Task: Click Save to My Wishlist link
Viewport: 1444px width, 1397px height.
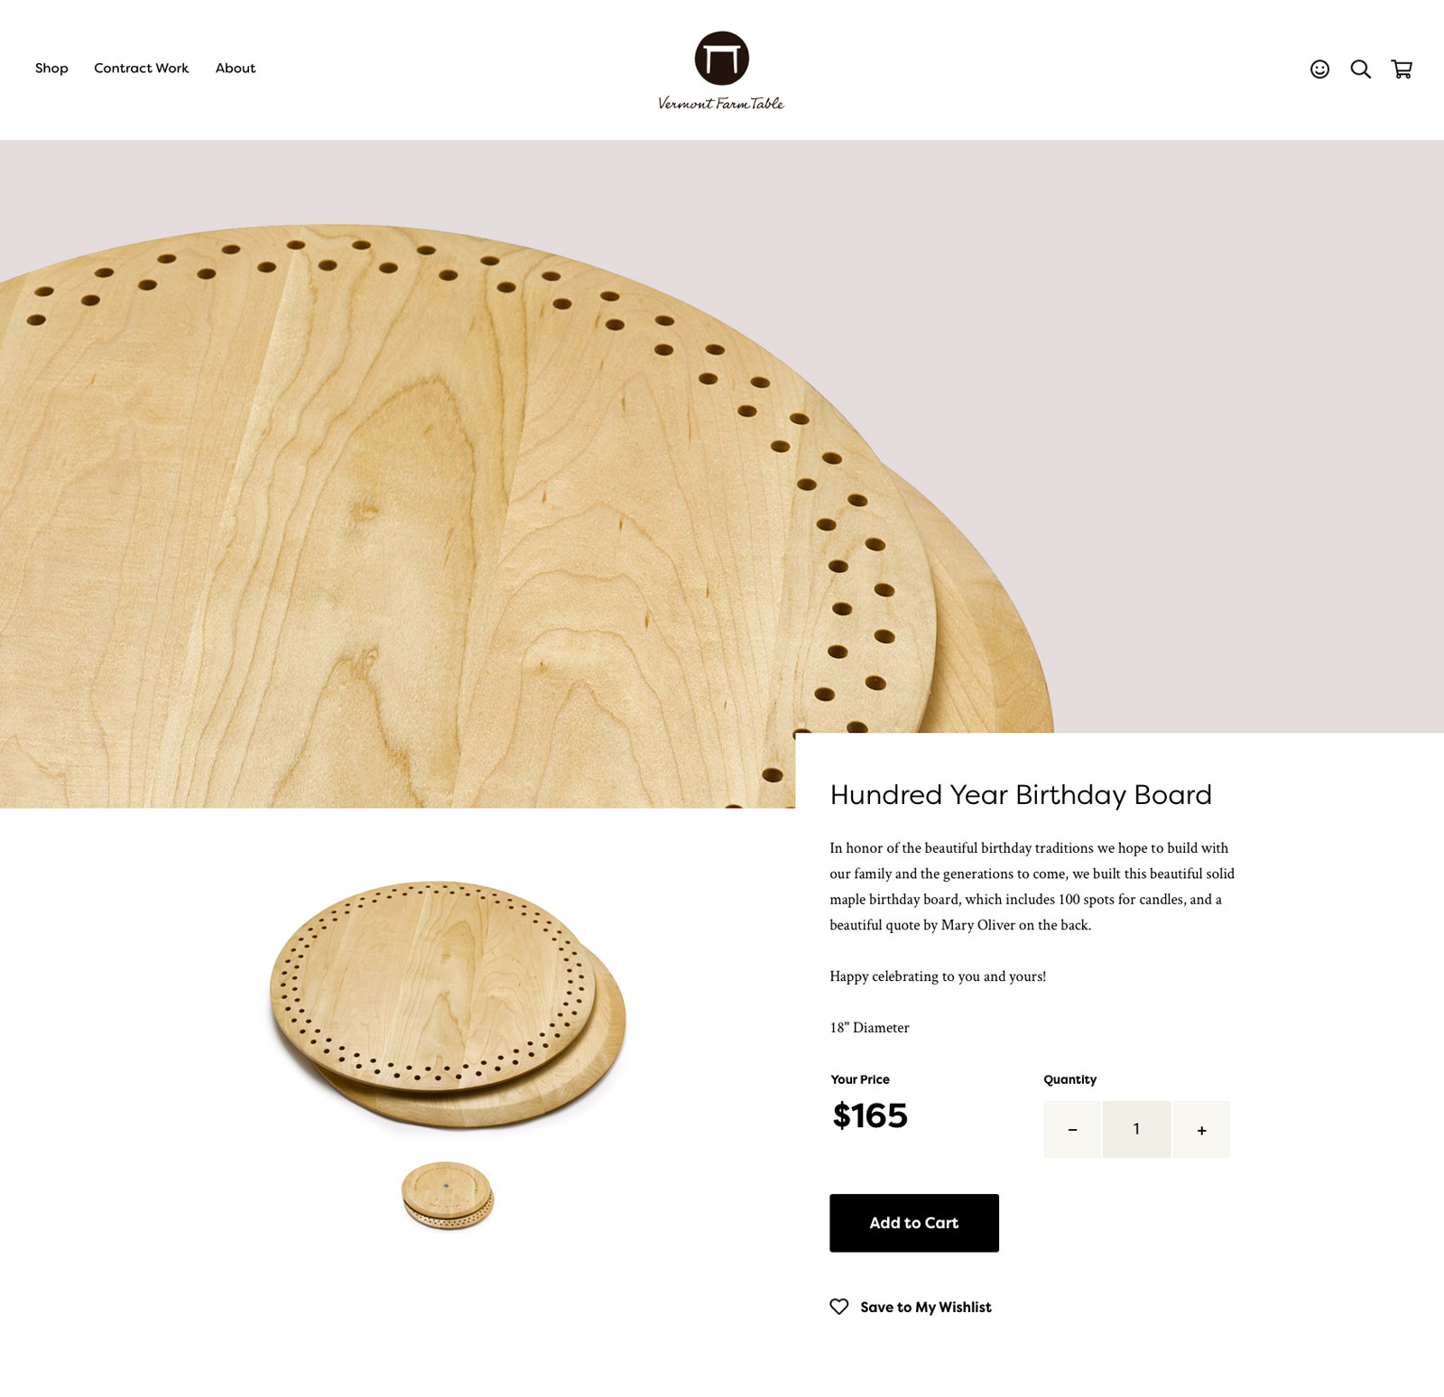Action: click(926, 1307)
